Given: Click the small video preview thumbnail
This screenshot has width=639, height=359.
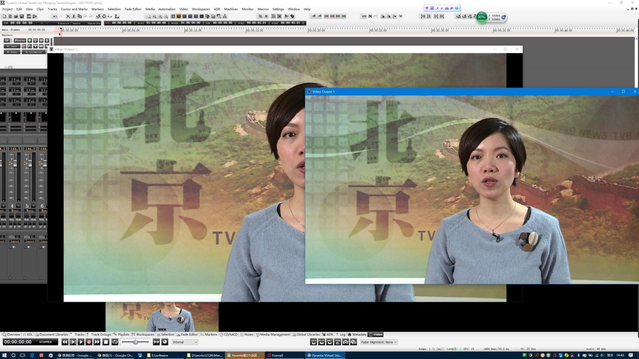Looking at the screenshot, I should (x=162, y=317).
